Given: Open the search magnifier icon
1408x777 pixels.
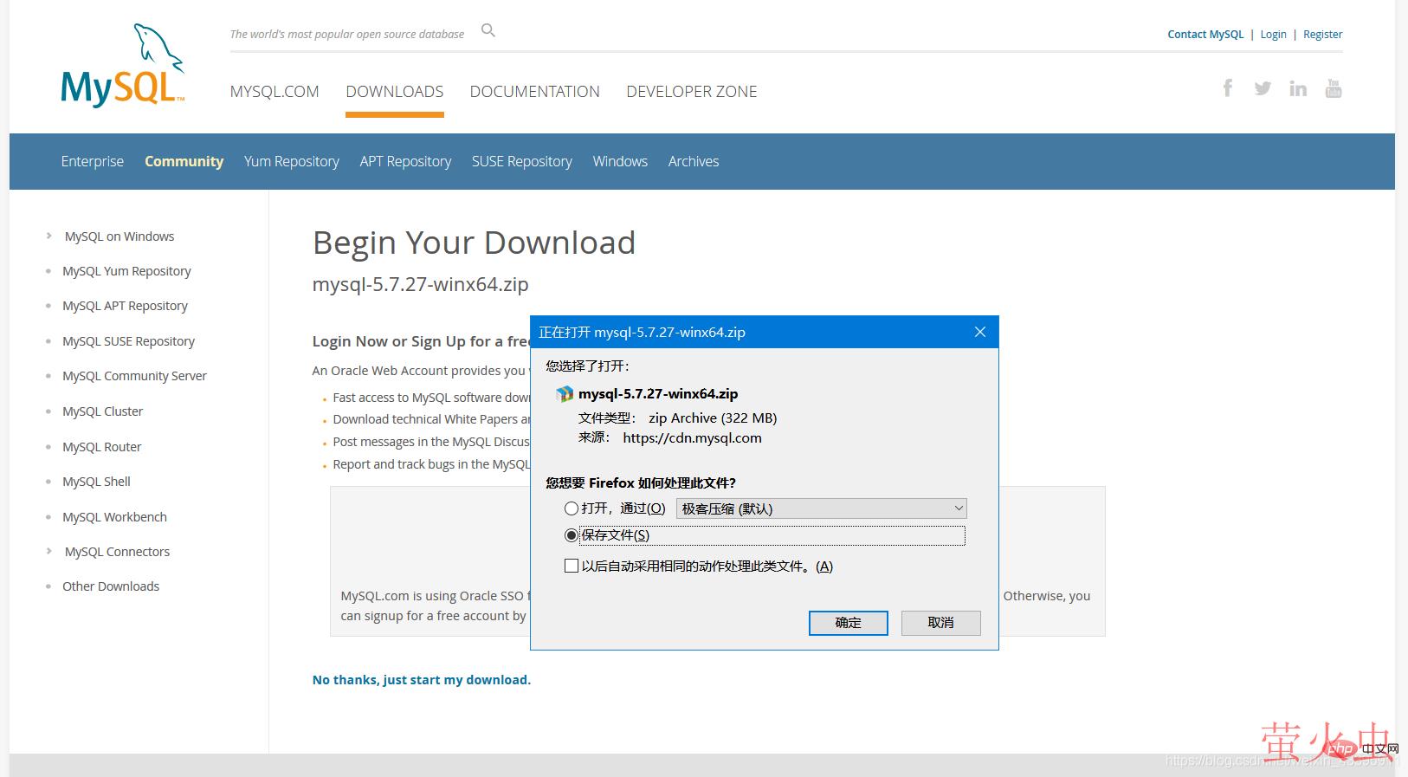Looking at the screenshot, I should (488, 31).
